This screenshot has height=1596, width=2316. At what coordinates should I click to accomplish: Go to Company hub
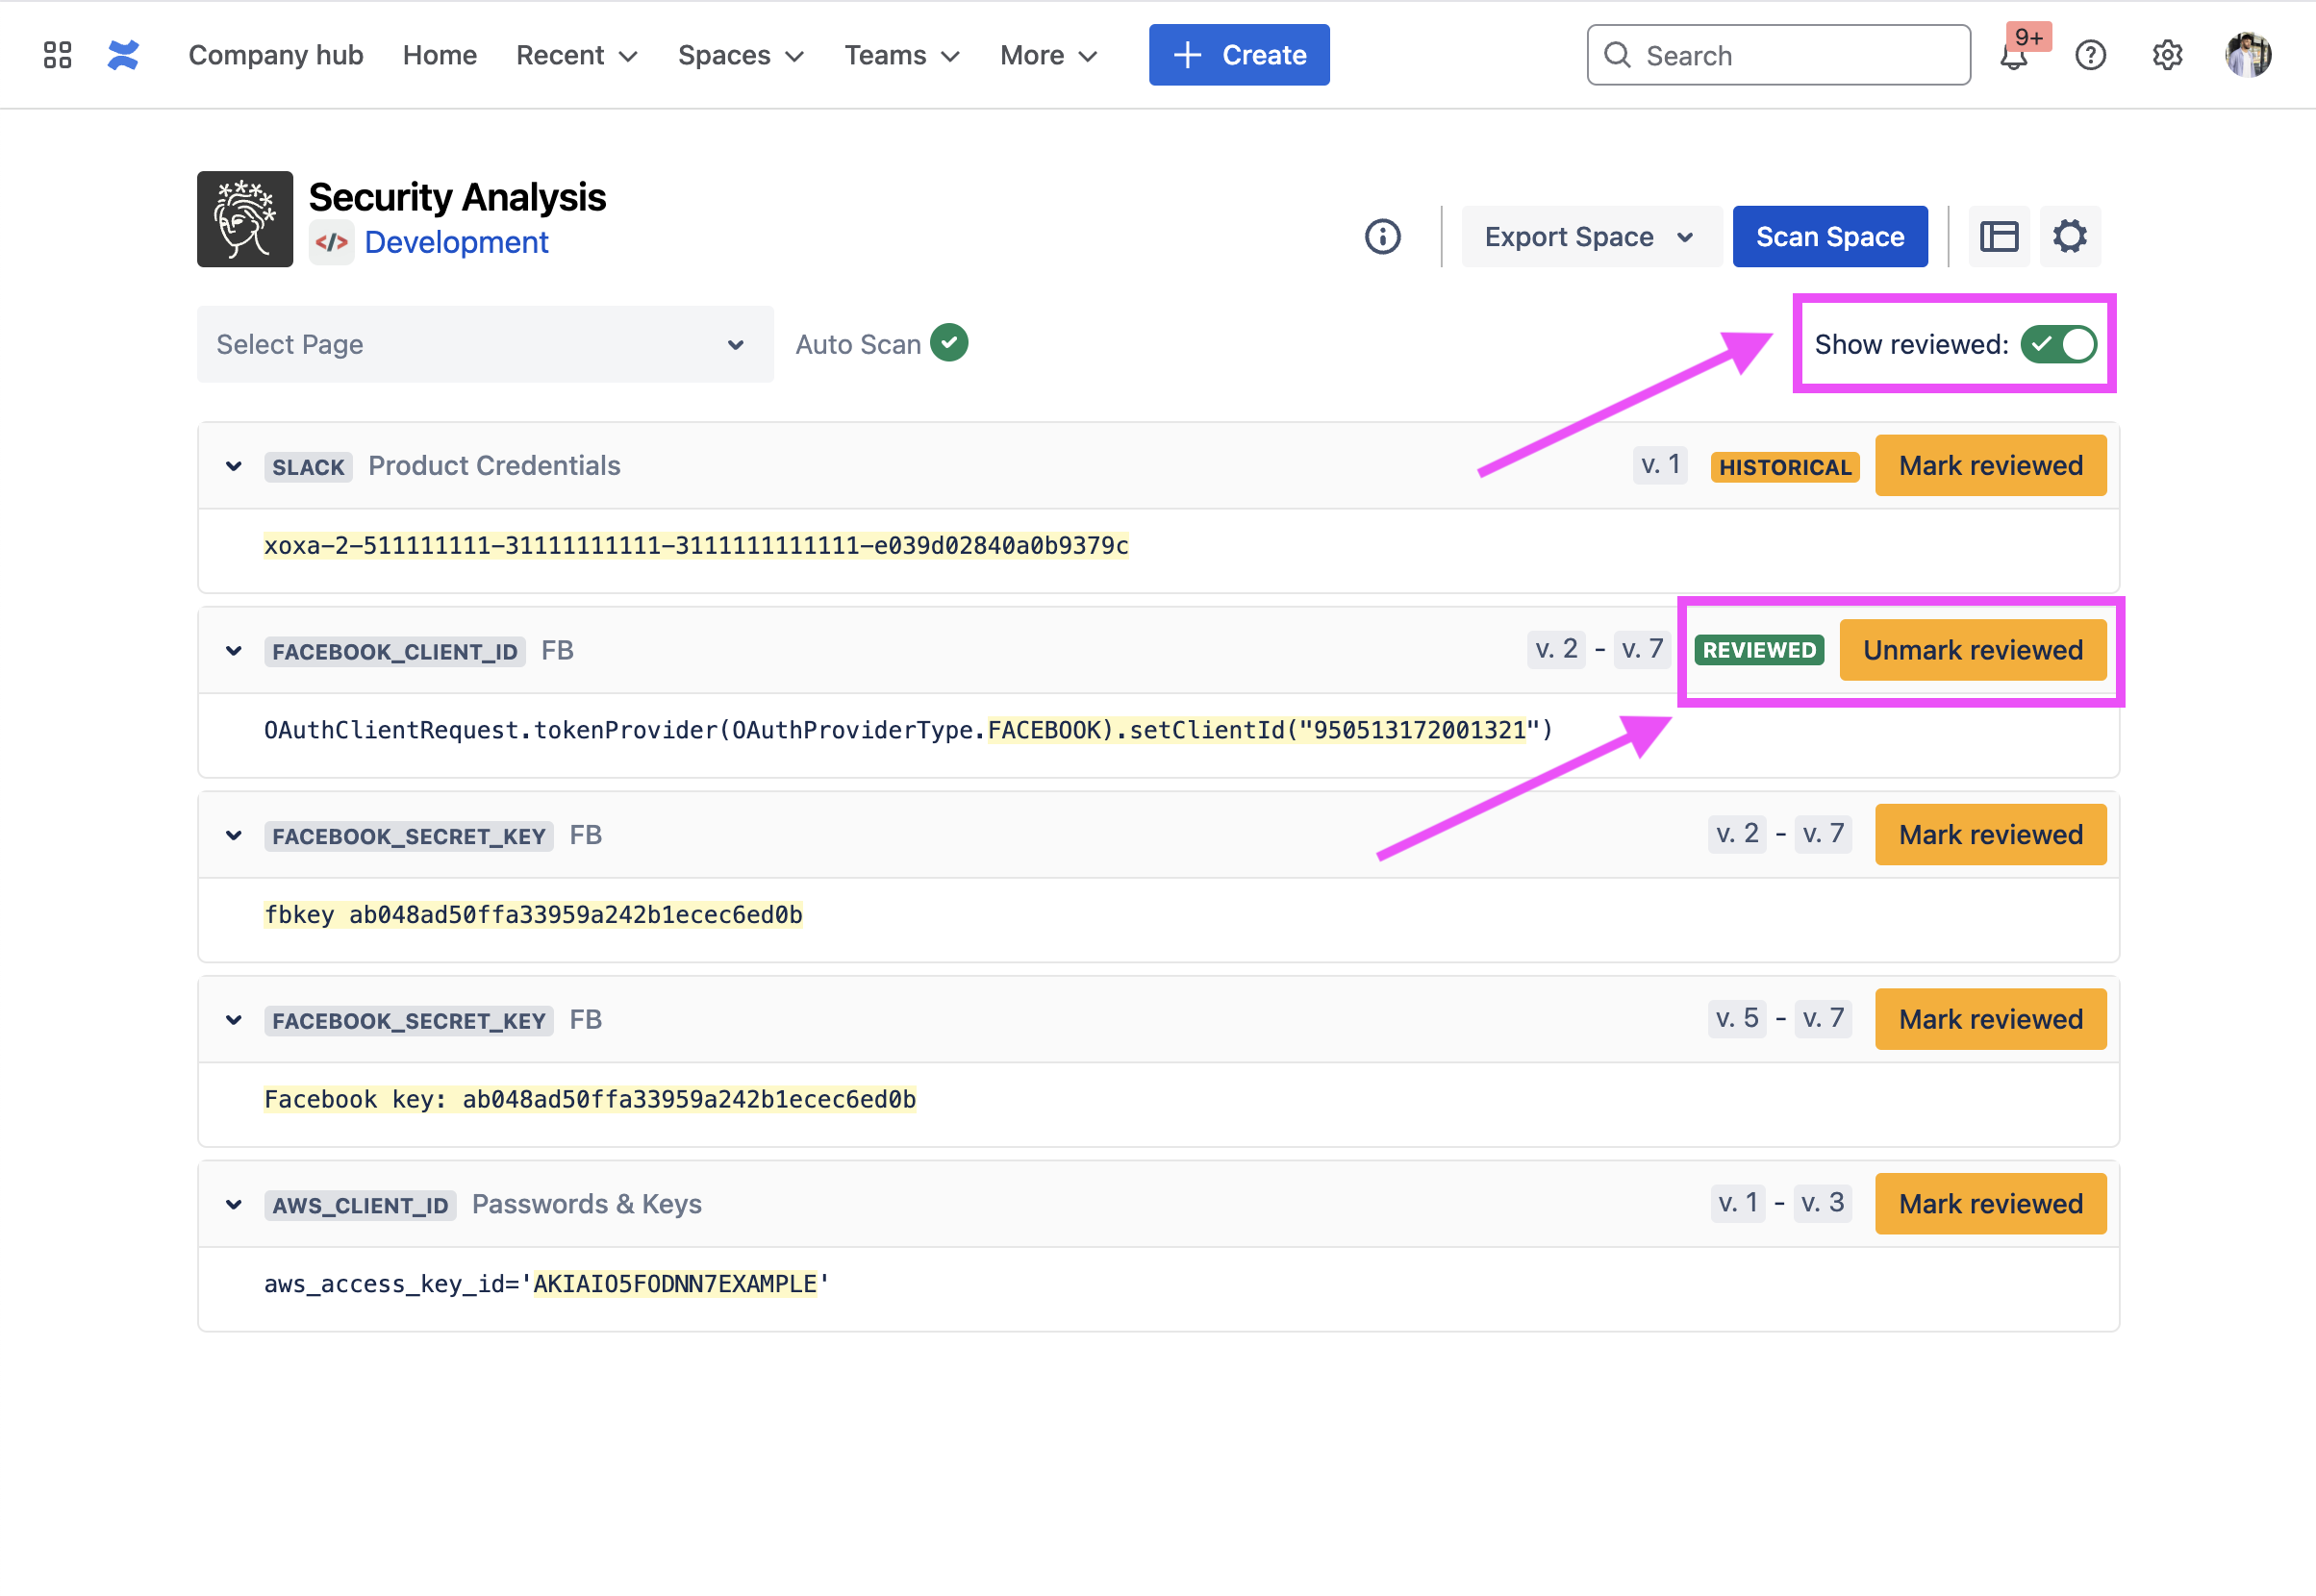coord(276,55)
